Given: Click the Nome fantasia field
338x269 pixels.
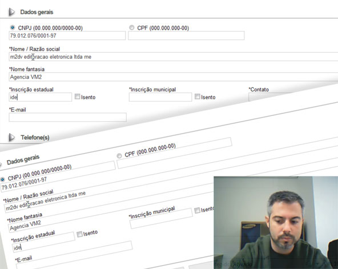Looking at the screenshot, I should [174, 77].
